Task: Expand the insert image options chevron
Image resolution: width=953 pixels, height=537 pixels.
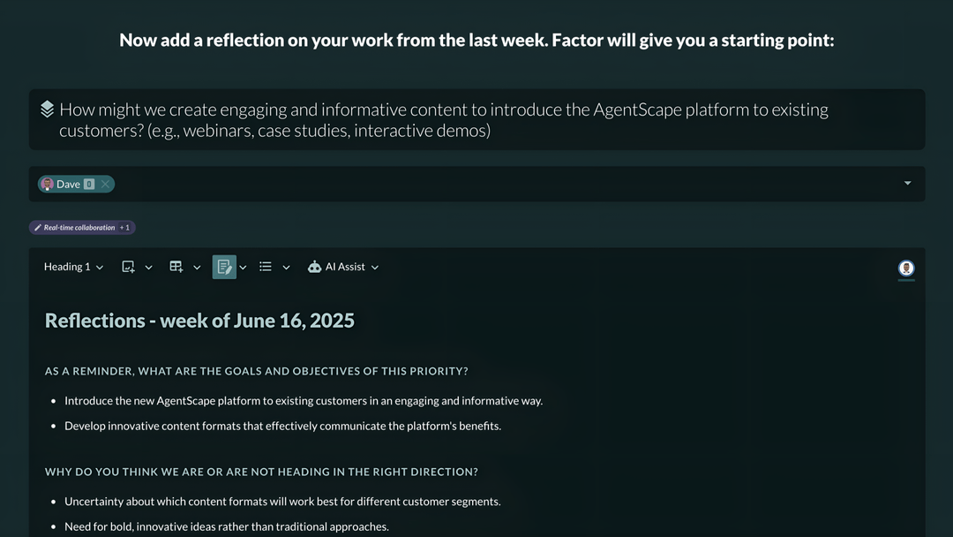Action: click(148, 268)
